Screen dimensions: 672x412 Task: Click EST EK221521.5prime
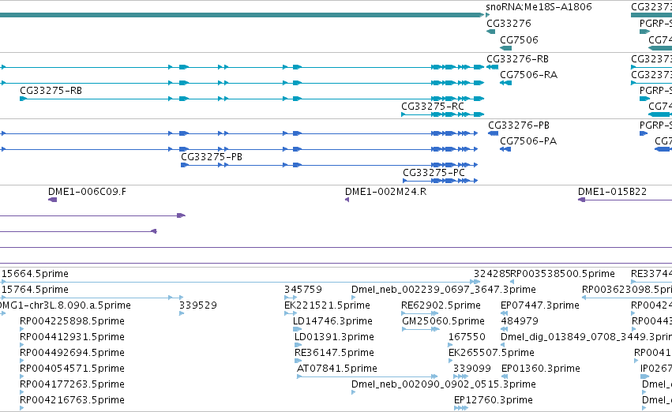point(327,305)
